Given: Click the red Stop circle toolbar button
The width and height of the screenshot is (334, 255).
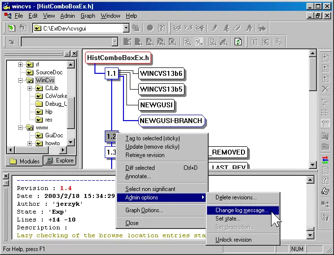Looking at the screenshot, I should (150, 28).
